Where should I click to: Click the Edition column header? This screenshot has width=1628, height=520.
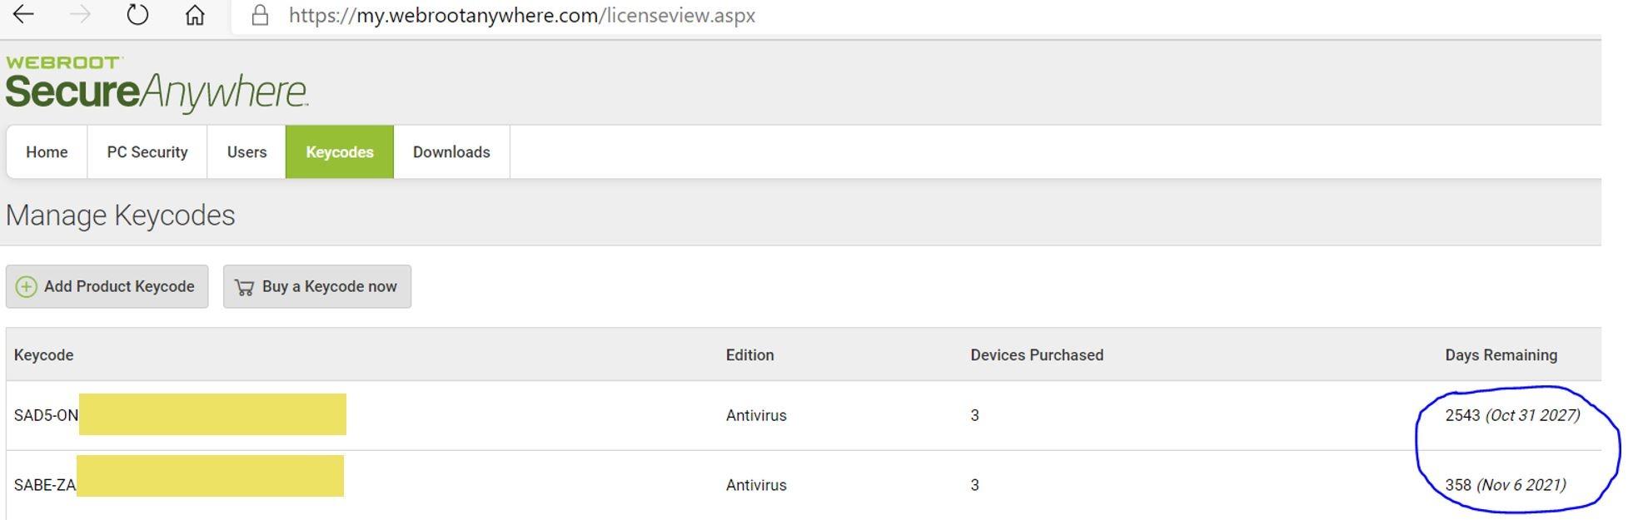(x=749, y=355)
